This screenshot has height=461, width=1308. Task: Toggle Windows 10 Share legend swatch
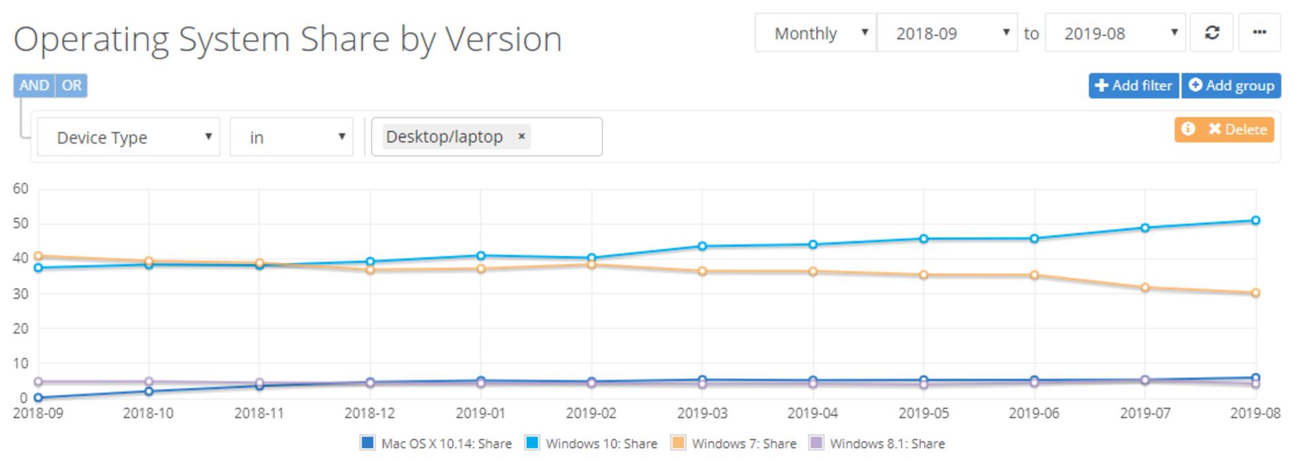532,443
